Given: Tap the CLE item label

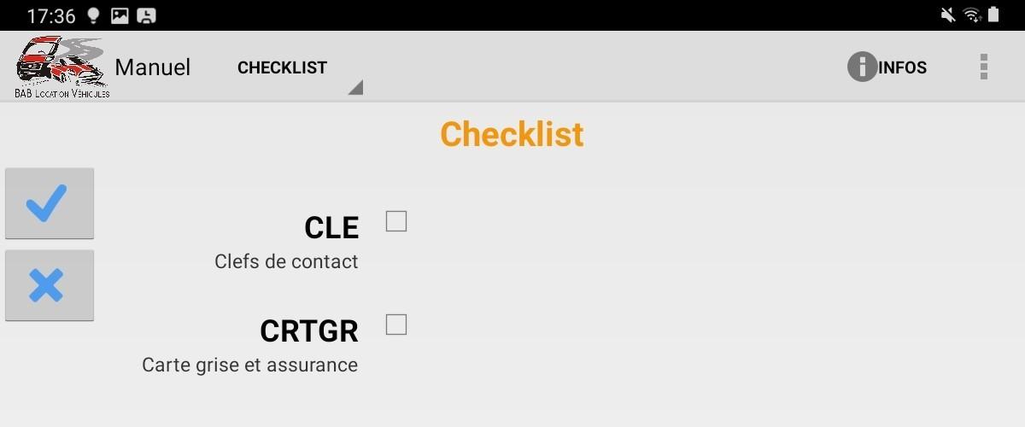Looking at the screenshot, I should click(x=331, y=227).
